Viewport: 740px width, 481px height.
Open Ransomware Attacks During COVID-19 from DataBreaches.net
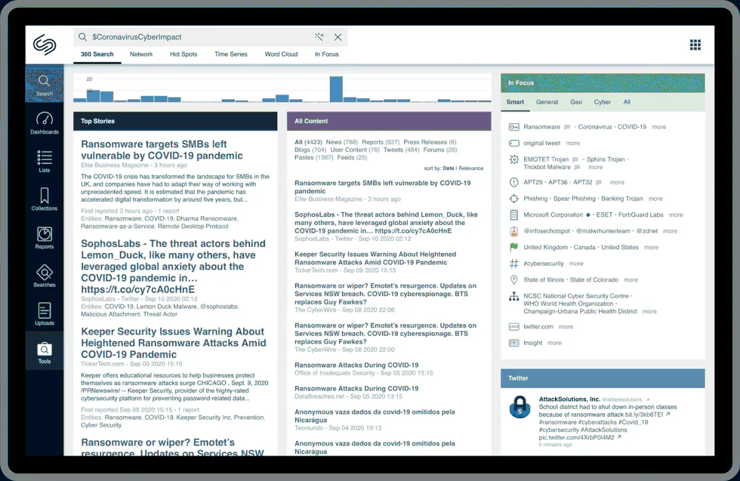pos(356,389)
